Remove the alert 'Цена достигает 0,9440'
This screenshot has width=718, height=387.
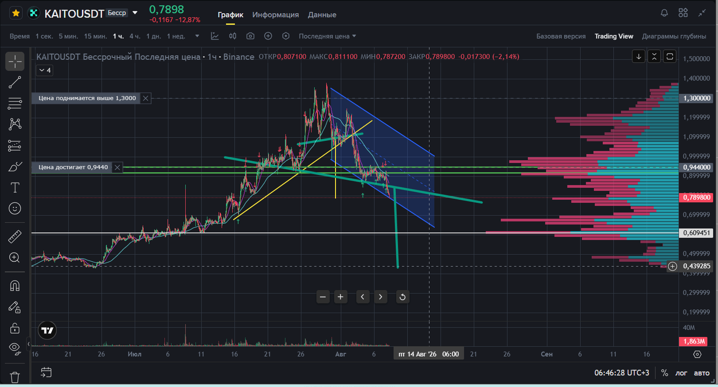pos(117,167)
